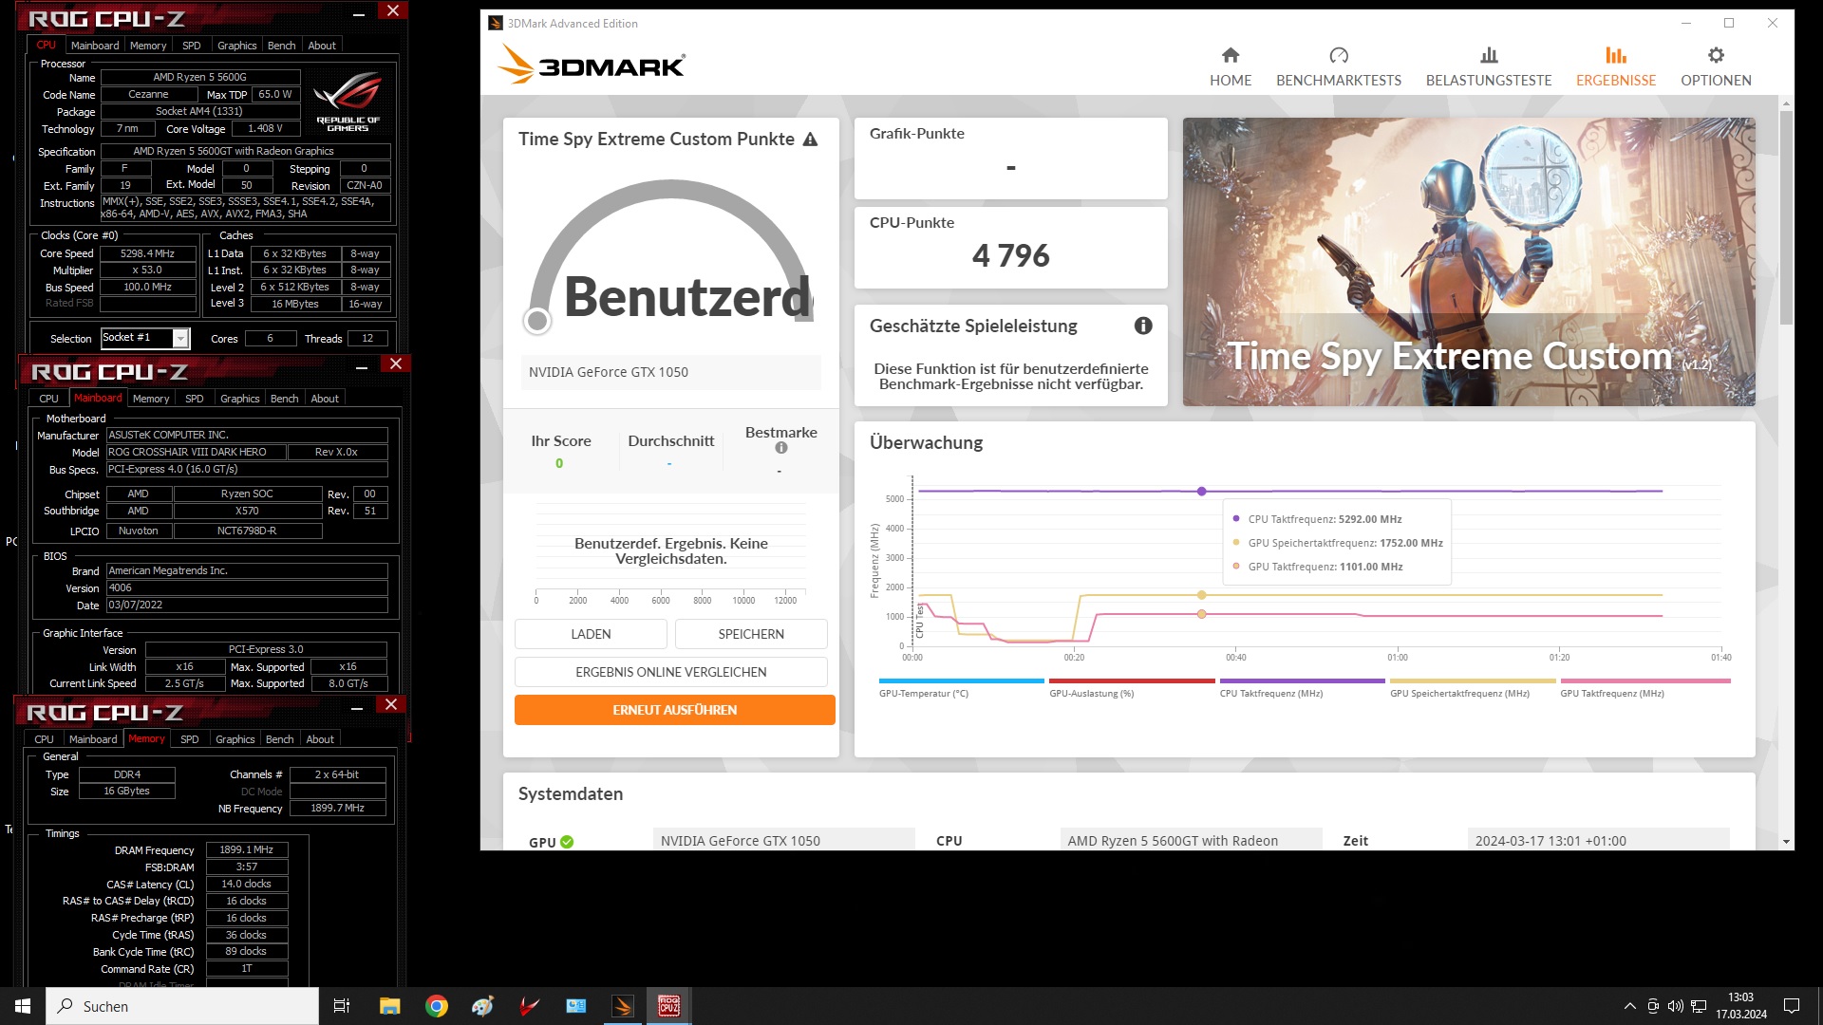Click the scroll down arrow of 3DMark scrollbar
Viewport: 1823px width, 1025px height.
tap(1786, 842)
